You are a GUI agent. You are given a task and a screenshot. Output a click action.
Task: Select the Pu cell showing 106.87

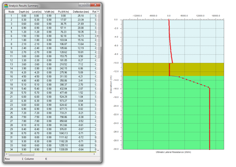click(x=63, y=44)
